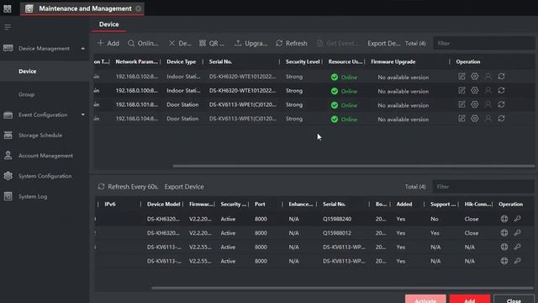538x303 pixels.
Task: Open web page for last DS-KV6113 row
Action: click(504, 261)
